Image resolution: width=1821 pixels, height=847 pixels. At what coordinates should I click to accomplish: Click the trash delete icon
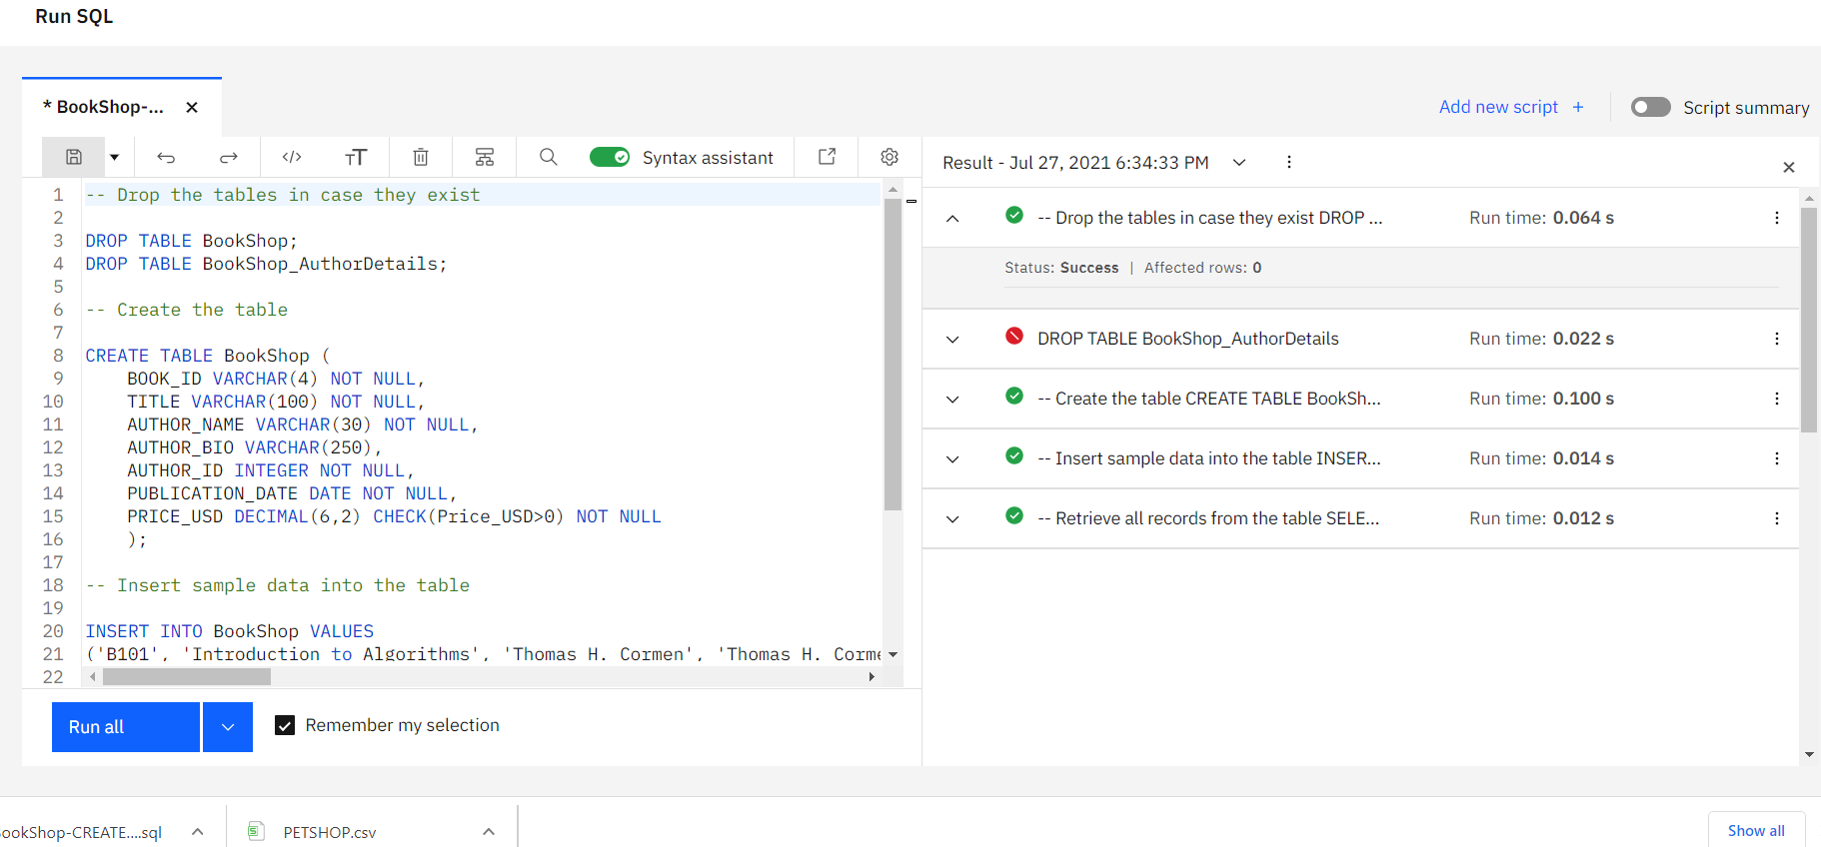[421, 157]
